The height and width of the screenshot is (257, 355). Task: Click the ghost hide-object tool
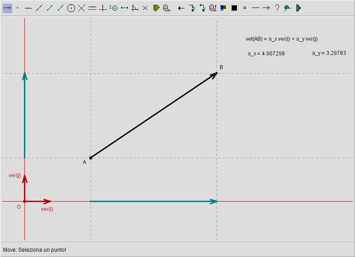tap(167, 8)
